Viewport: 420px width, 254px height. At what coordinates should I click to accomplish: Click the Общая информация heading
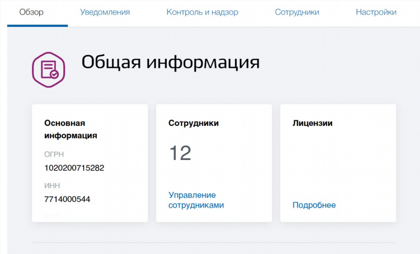point(170,62)
